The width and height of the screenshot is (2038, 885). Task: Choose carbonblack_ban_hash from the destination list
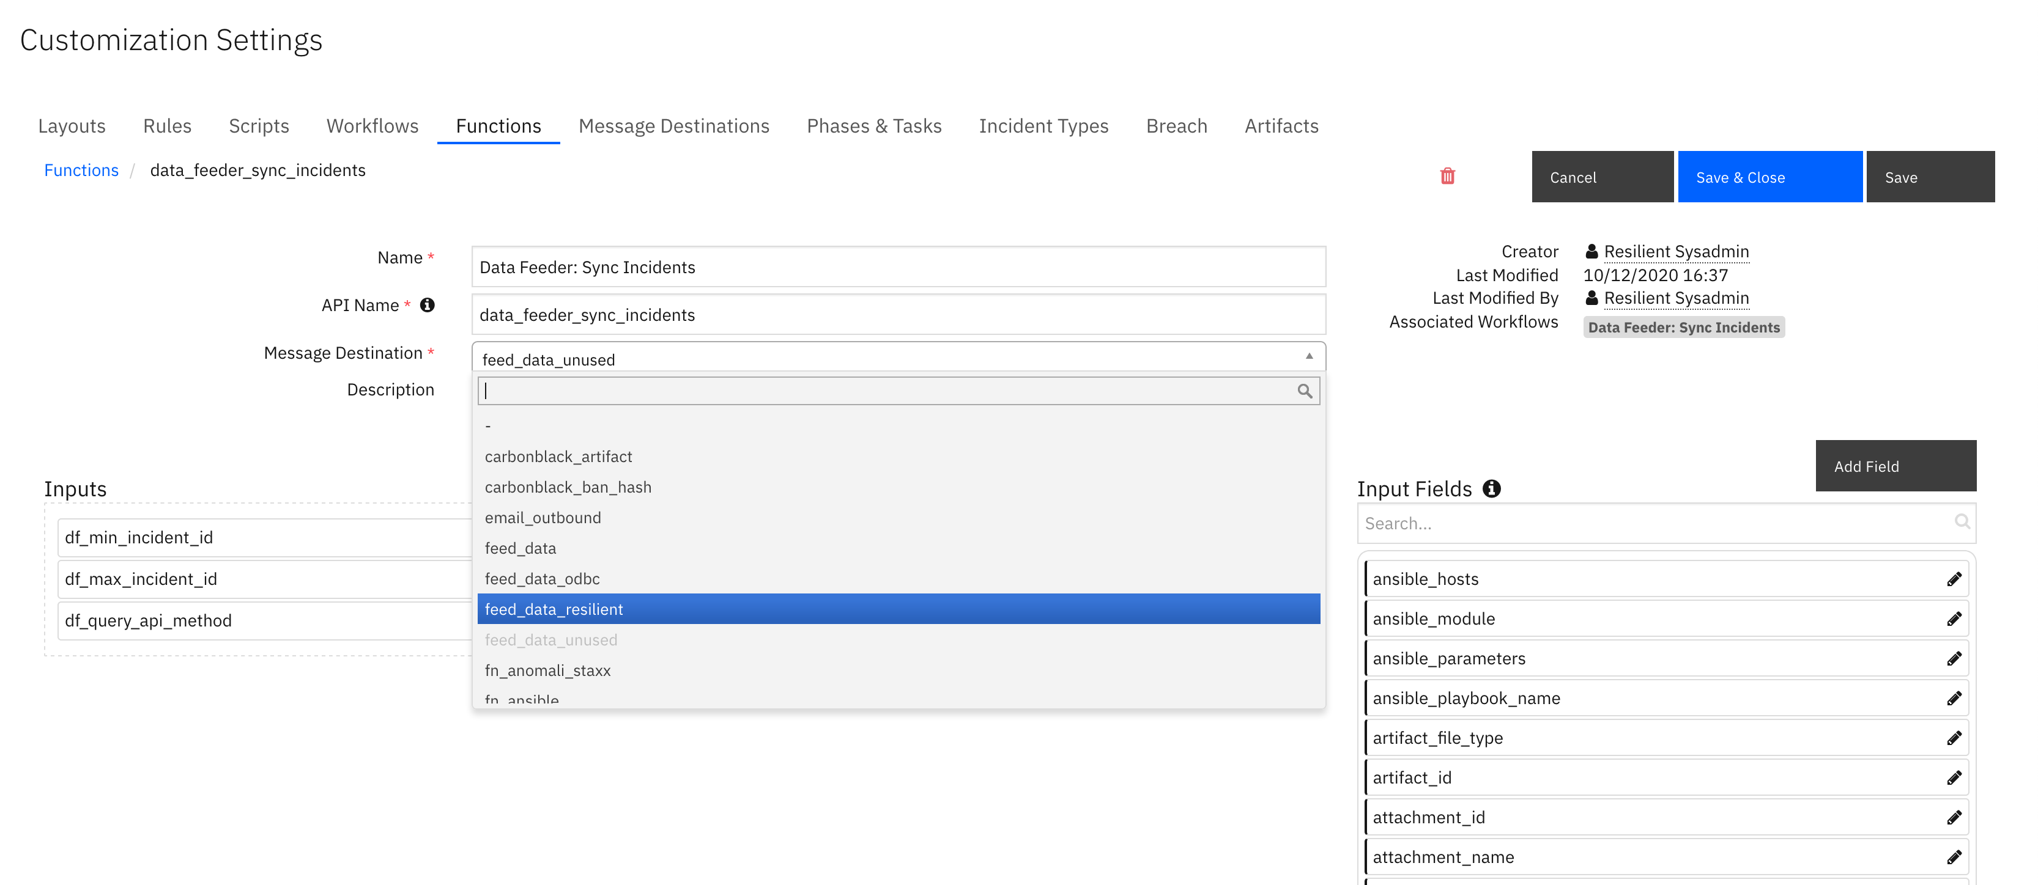899,487
